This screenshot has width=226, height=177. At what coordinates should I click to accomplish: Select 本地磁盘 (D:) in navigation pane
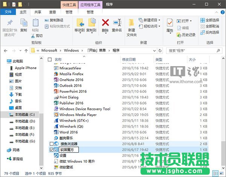(x=22, y=121)
